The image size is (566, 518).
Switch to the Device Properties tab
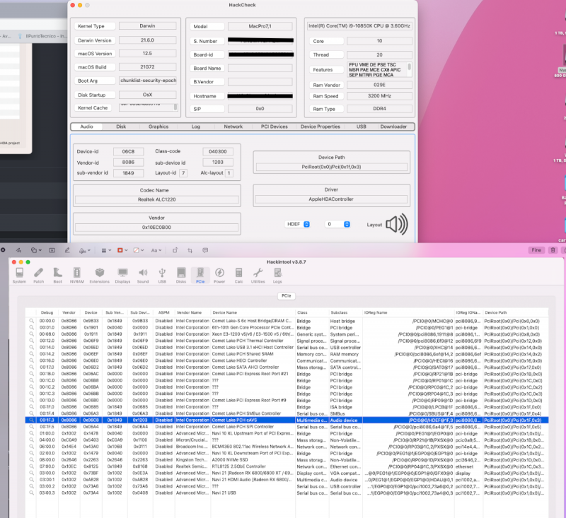(320, 126)
